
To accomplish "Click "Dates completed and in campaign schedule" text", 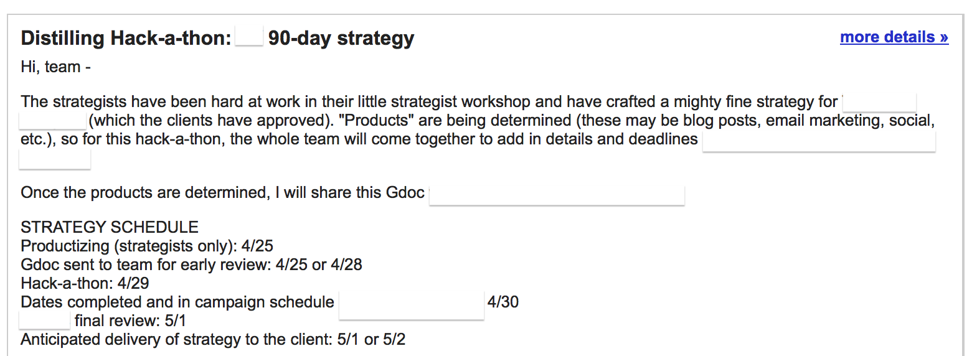I will (177, 302).
